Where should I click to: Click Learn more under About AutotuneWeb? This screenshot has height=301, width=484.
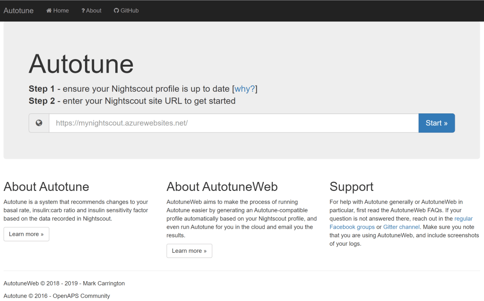[189, 250]
